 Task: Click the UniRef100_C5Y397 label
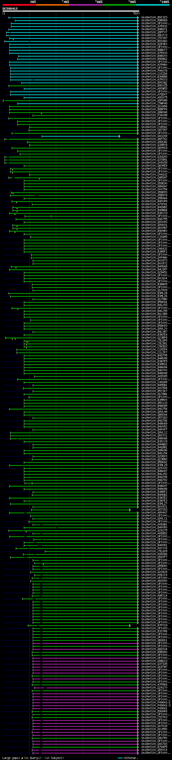[x=154, y=38]
